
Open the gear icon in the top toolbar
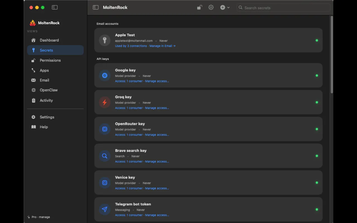(211, 8)
